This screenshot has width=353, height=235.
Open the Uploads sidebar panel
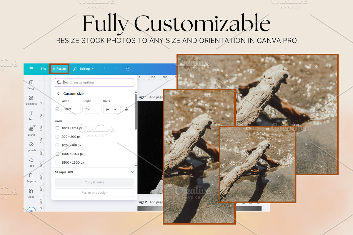[x=31, y=147]
